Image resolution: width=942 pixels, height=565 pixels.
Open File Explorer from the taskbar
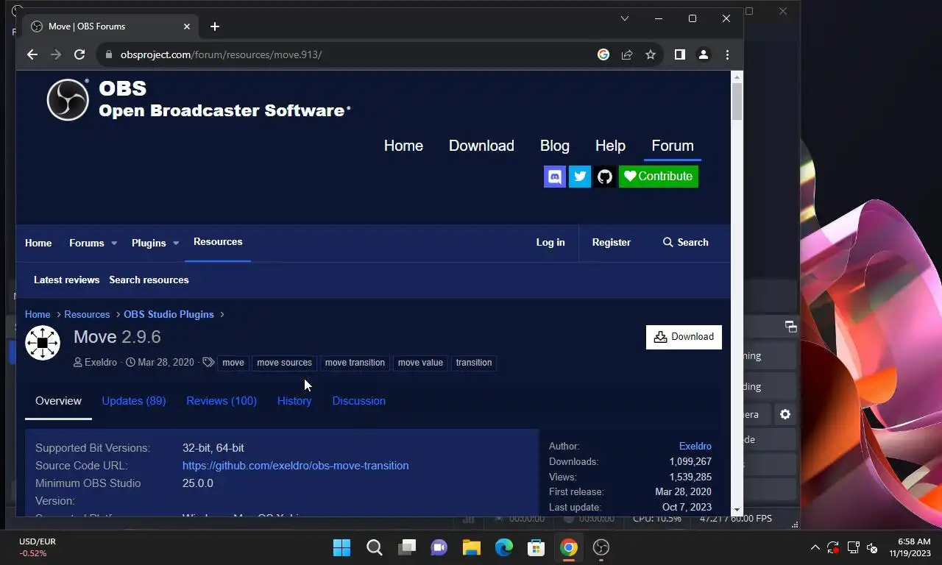[x=472, y=547]
